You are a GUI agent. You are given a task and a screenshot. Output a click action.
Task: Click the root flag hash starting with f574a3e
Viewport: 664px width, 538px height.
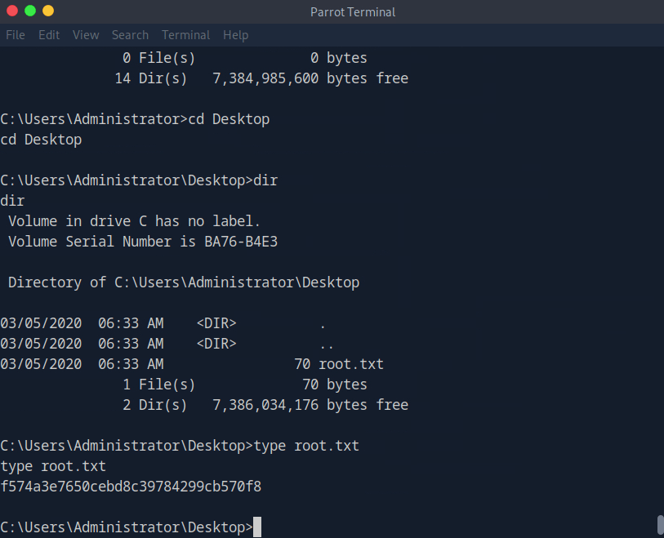click(131, 487)
